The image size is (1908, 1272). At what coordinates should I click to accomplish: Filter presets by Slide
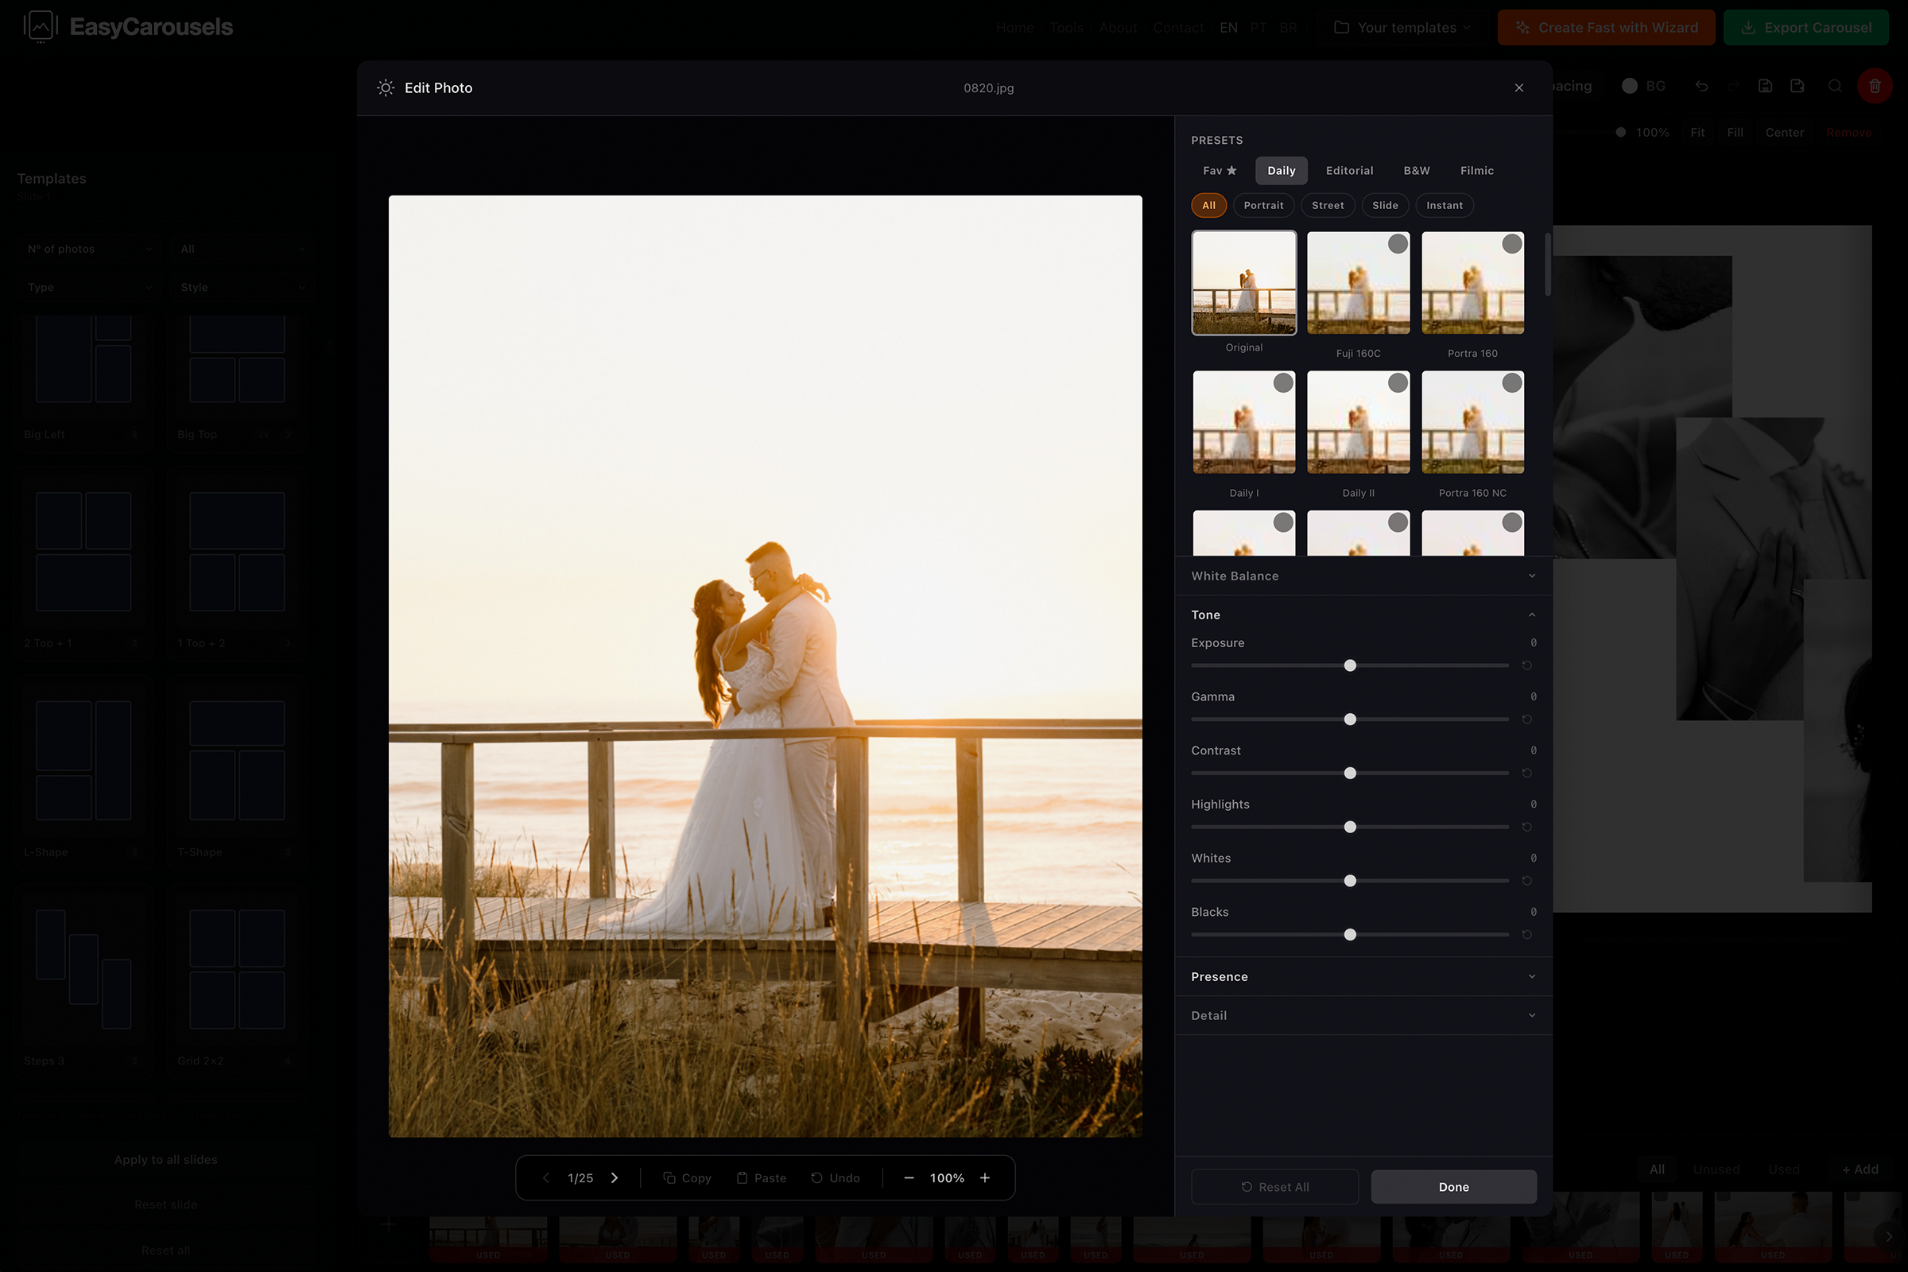(x=1385, y=205)
